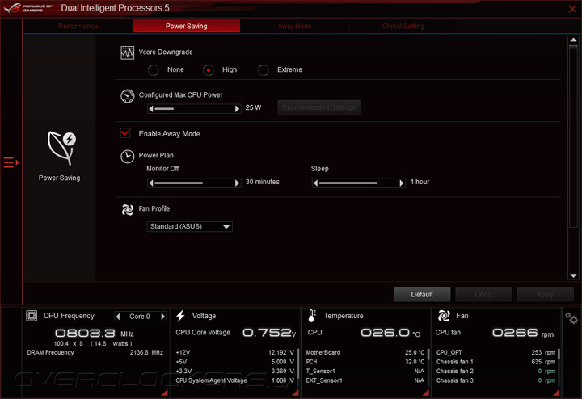The height and width of the screenshot is (399, 582).
Task: Select High for Vcore Downgrade
Action: pyautogui.click(x=209, y=70)
